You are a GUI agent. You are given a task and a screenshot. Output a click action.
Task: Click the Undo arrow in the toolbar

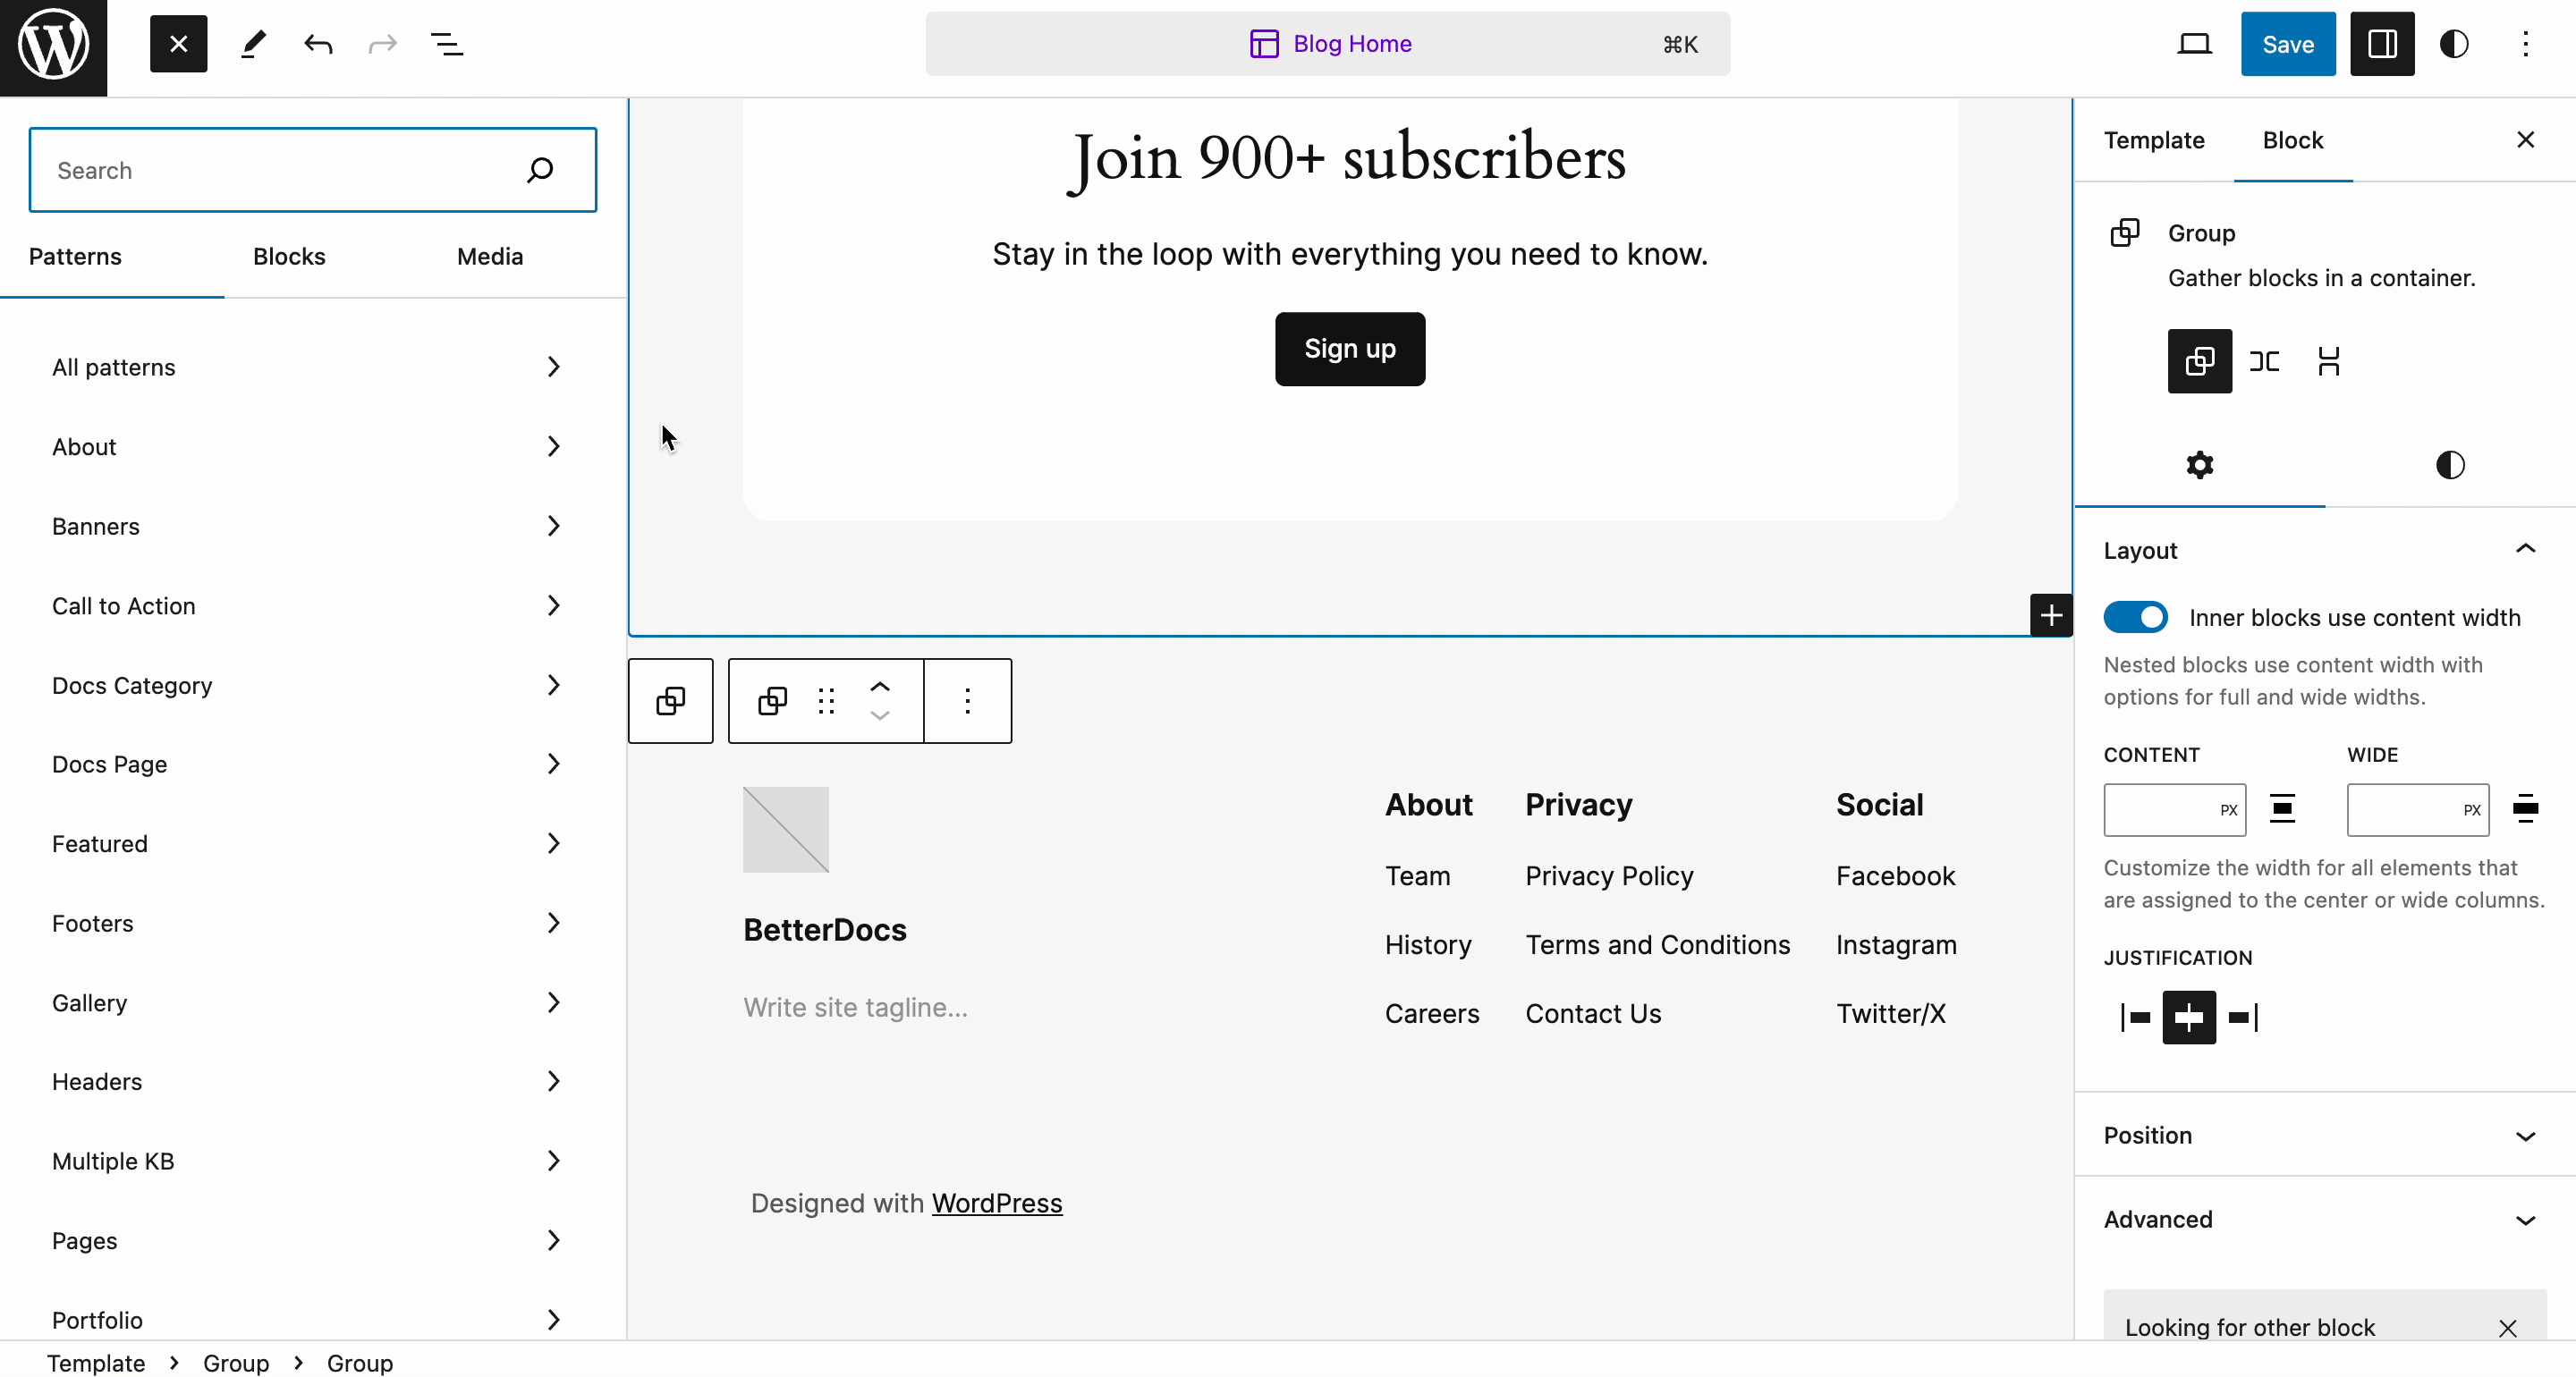tap(317, 44)
